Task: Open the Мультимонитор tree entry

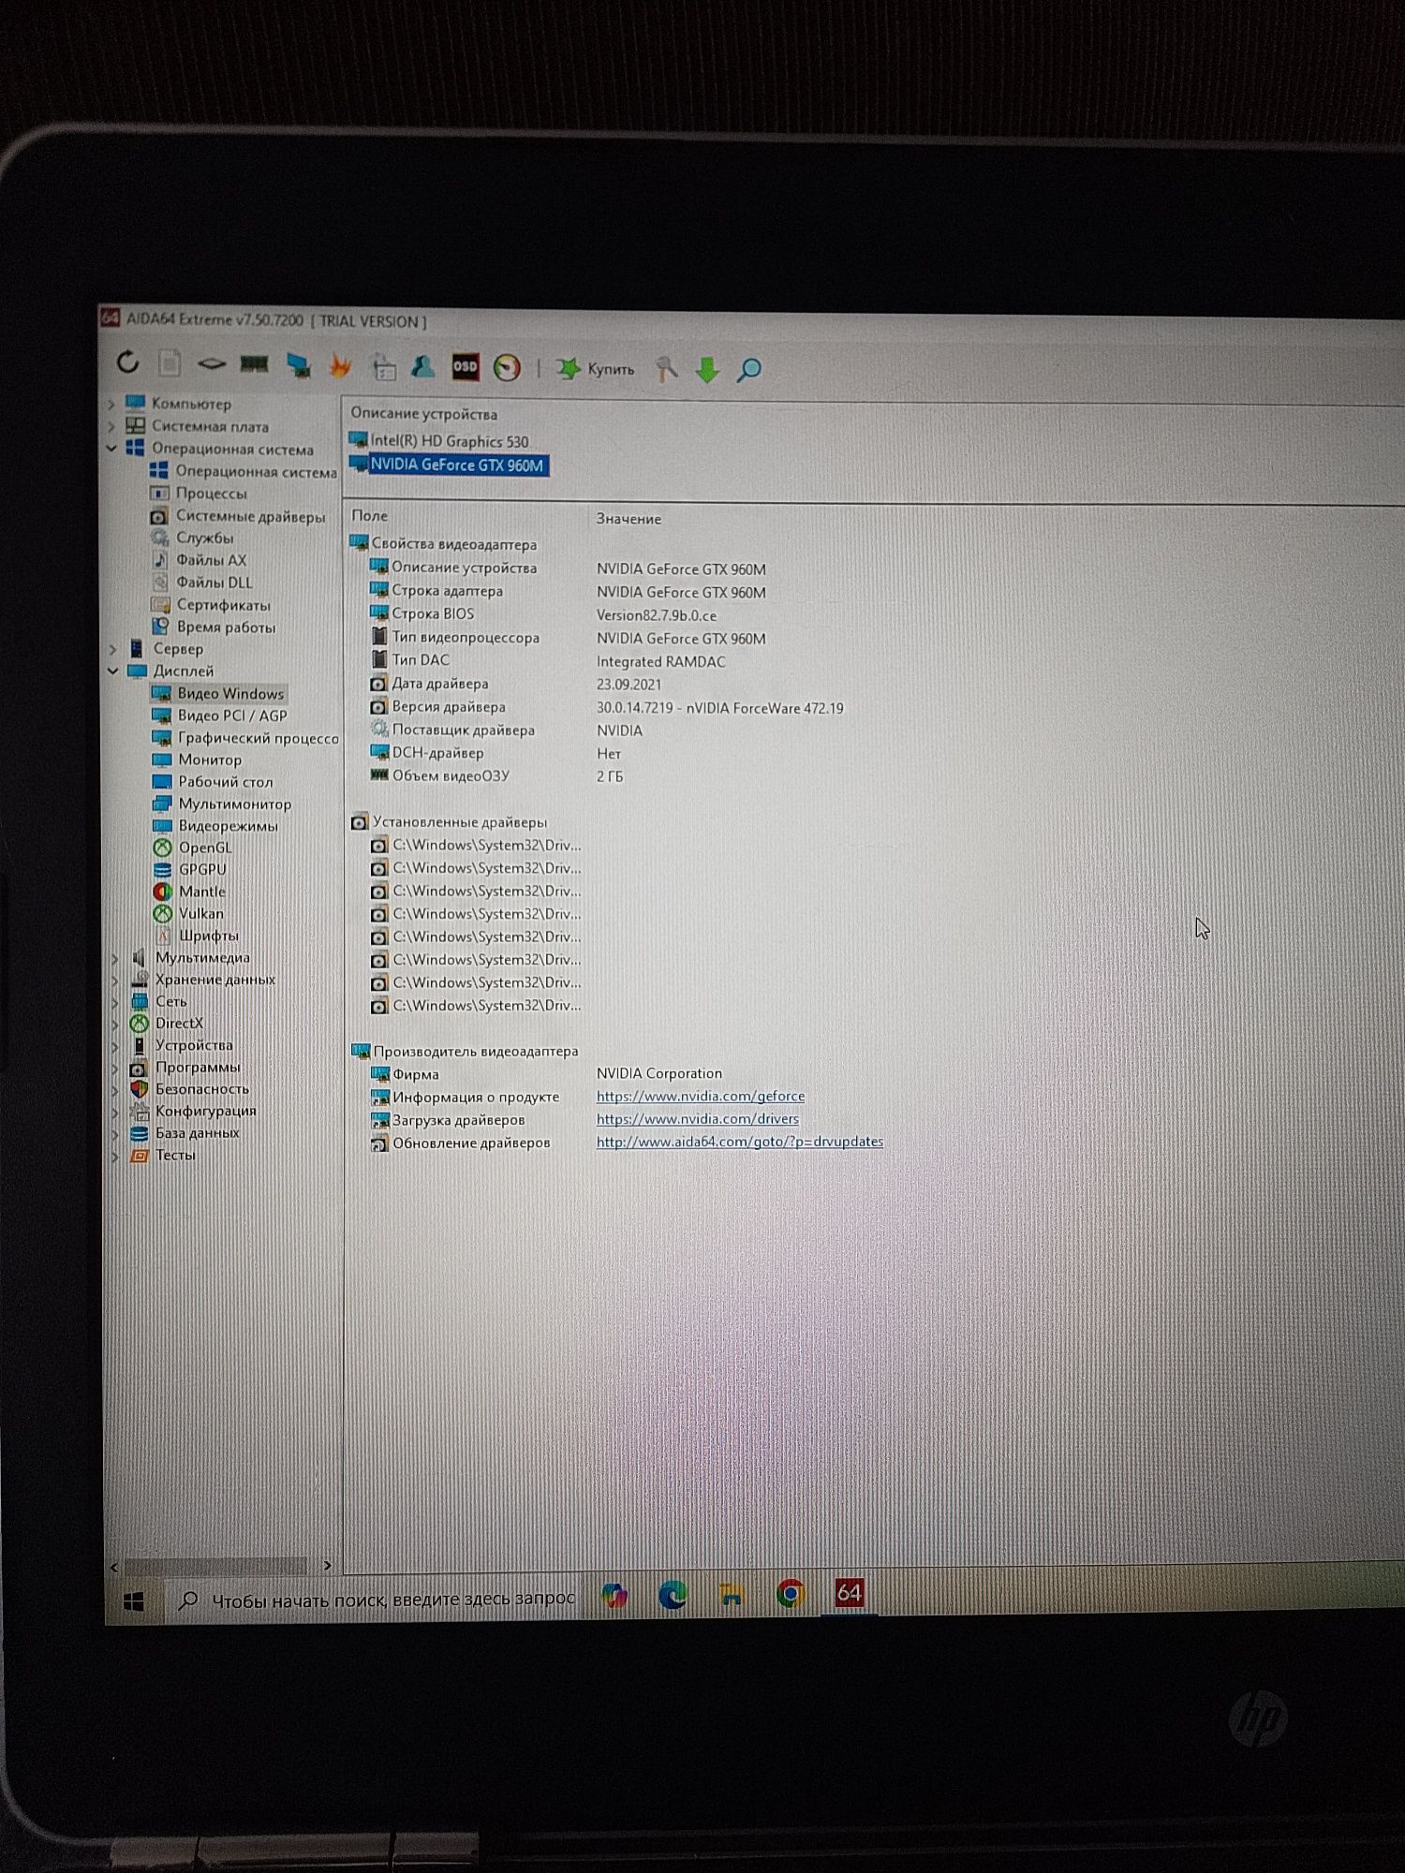Action: point(234,804)
